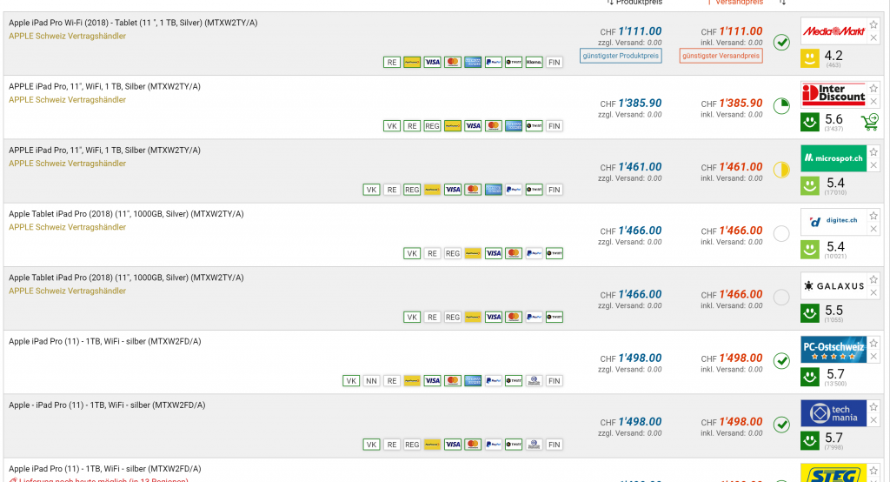
Task: Open the microspot.ch shop logo
Action: 834,158
